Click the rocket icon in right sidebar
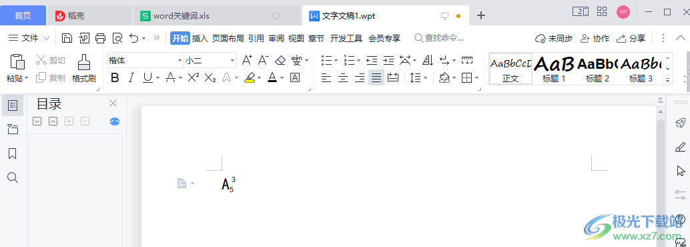This screenshot has width=690, height=247. pos(680,123)
